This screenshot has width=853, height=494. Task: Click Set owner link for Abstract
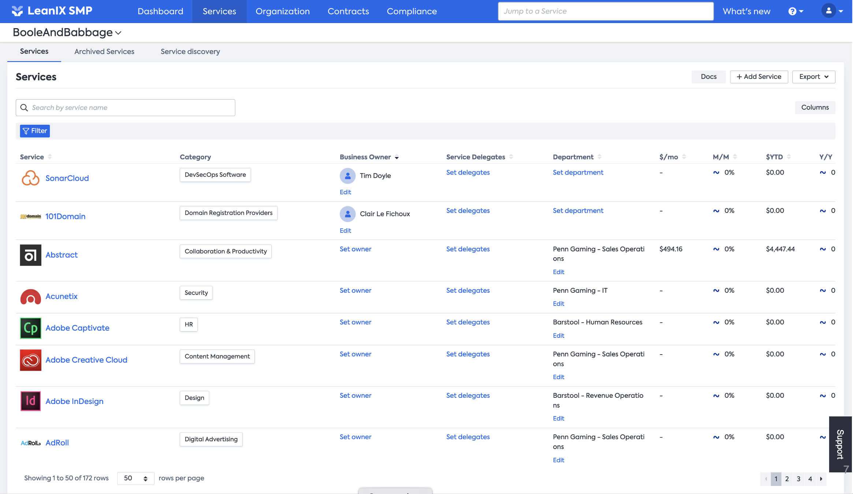coord(355,249)
